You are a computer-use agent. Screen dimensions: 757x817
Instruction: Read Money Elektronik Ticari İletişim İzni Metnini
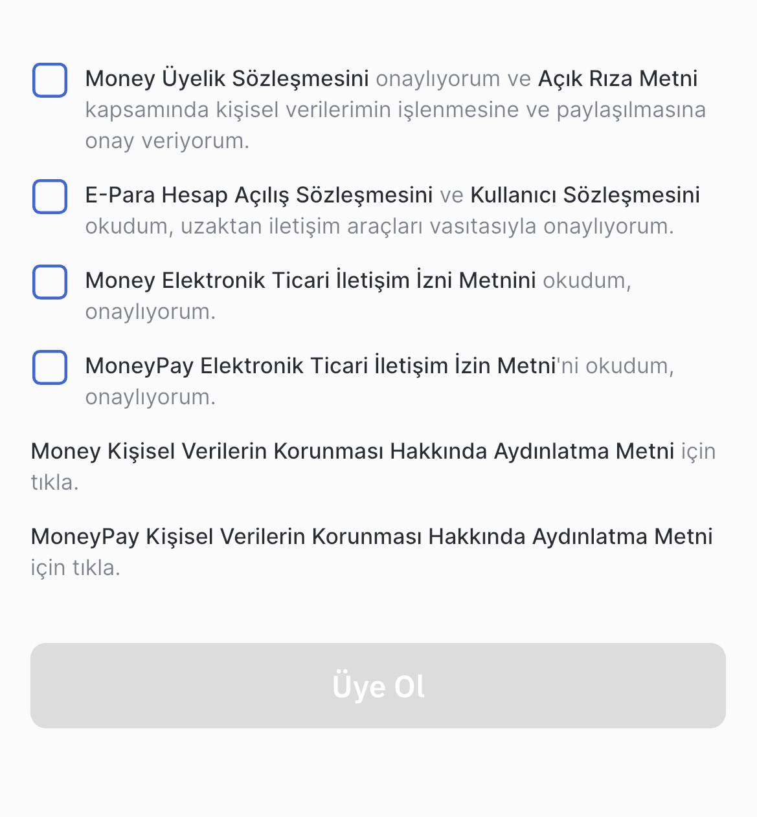click(x=311, y=281)
